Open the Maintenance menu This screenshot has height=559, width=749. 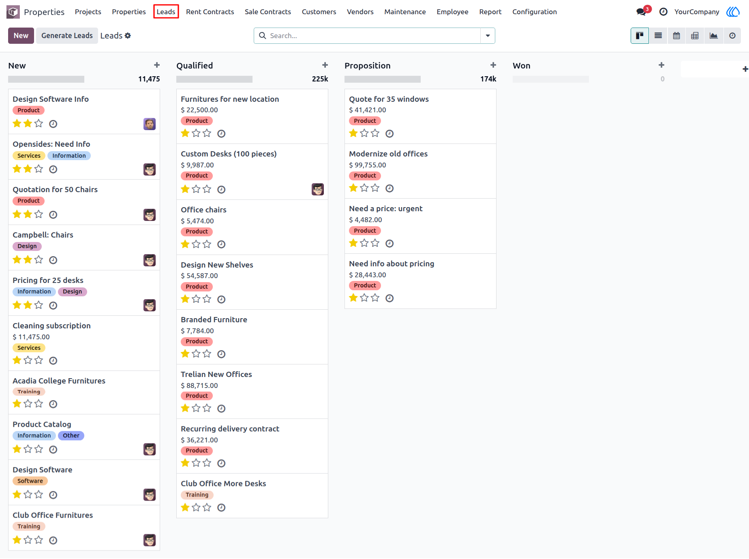pyautogui.click(x=405, y=12)
